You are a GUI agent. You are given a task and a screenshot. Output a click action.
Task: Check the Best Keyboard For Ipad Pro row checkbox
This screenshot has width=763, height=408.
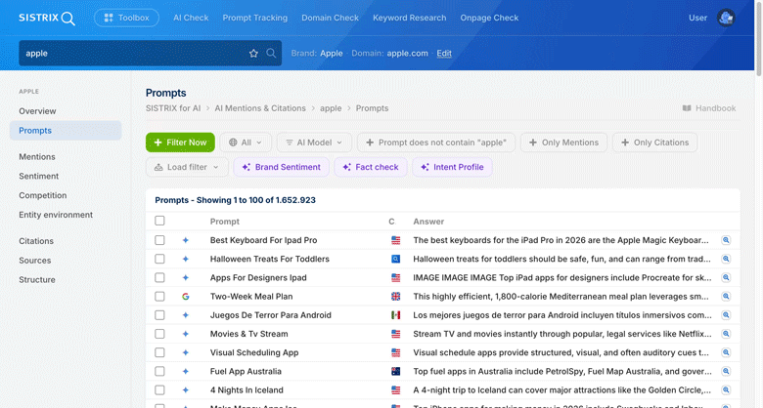[x=159, y=240]
